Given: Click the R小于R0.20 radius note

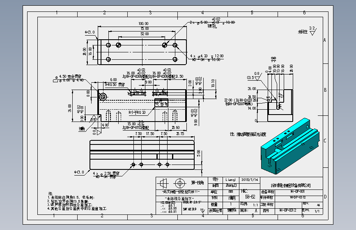Looking at the screenshot, I should coord(137,113).
